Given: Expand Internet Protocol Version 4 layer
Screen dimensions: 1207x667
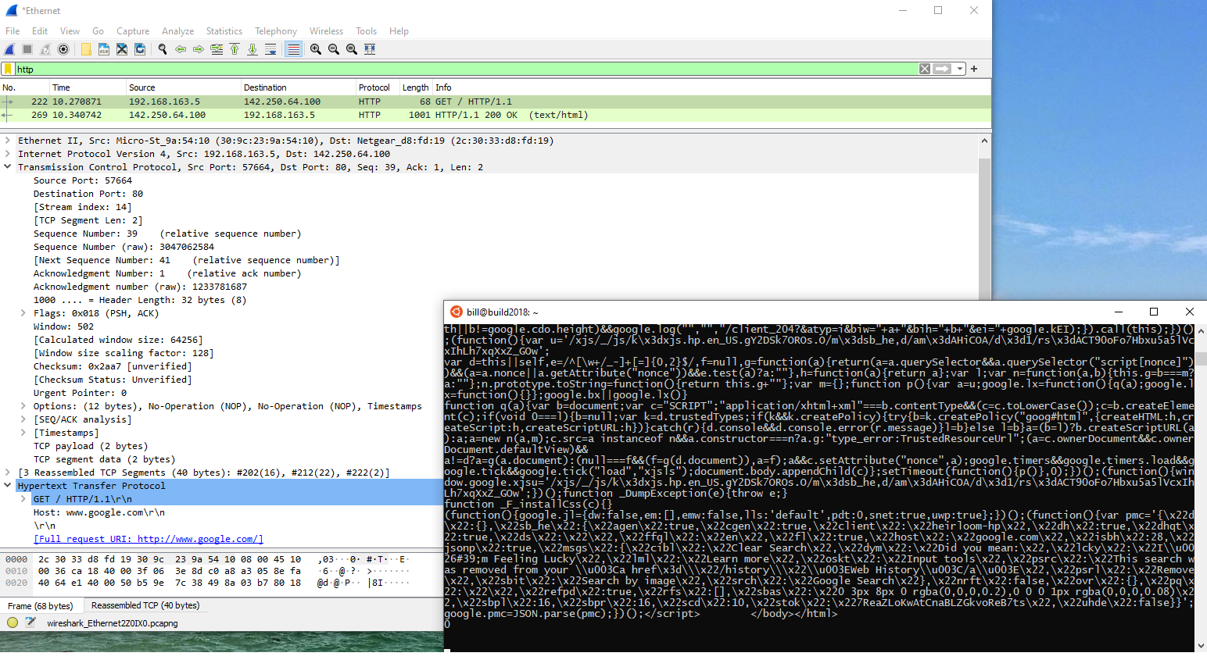Looking at the screenshot, I should click(x=8, y=154).
